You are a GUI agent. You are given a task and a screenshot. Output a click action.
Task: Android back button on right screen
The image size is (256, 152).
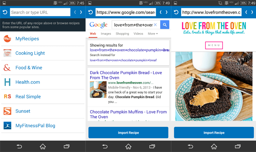190,146
